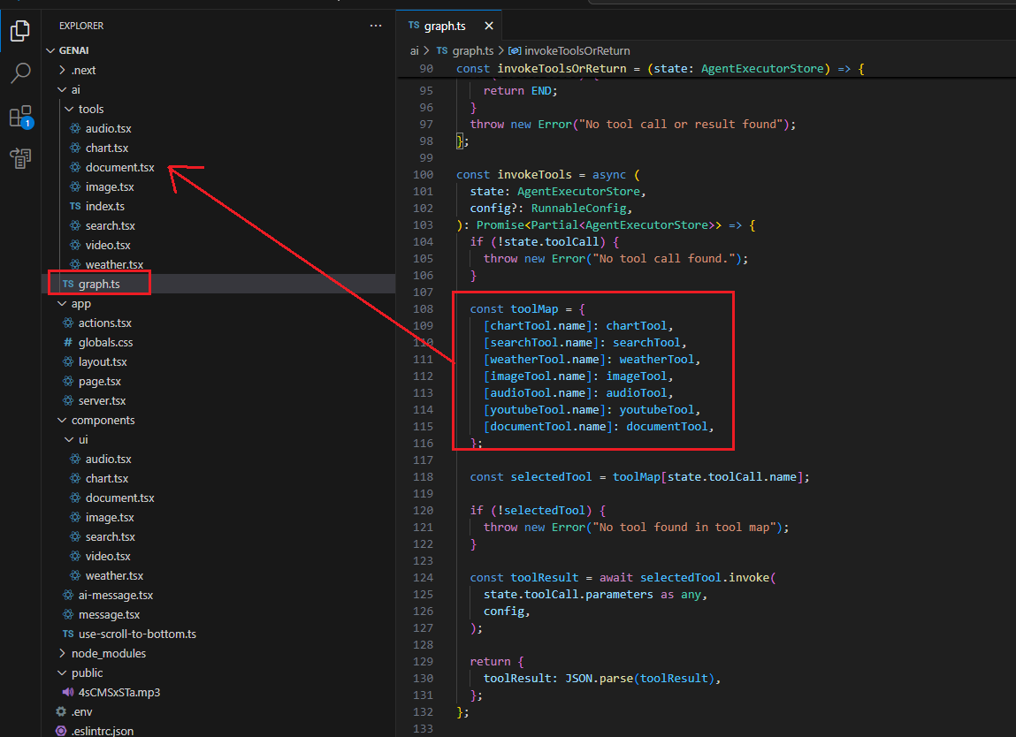This screenshot has height=737, width=1016.
Task: Open the Remote Explorer icon in the activity bar
Action: (20, 159)
